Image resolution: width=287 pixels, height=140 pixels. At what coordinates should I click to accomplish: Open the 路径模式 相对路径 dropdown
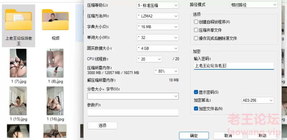(x=254, y=5)
